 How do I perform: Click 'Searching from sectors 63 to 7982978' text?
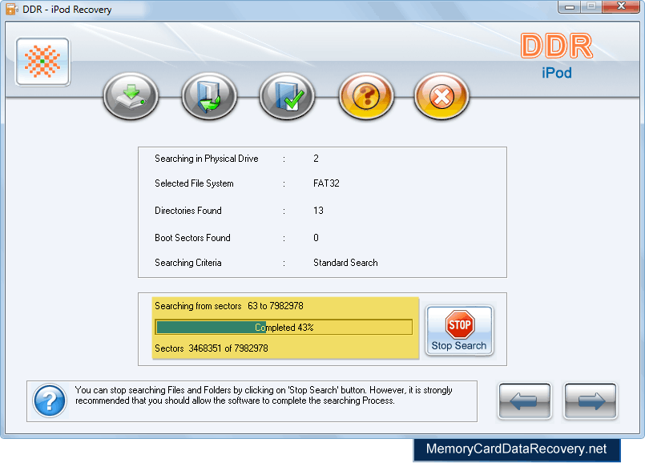point(229,306)
